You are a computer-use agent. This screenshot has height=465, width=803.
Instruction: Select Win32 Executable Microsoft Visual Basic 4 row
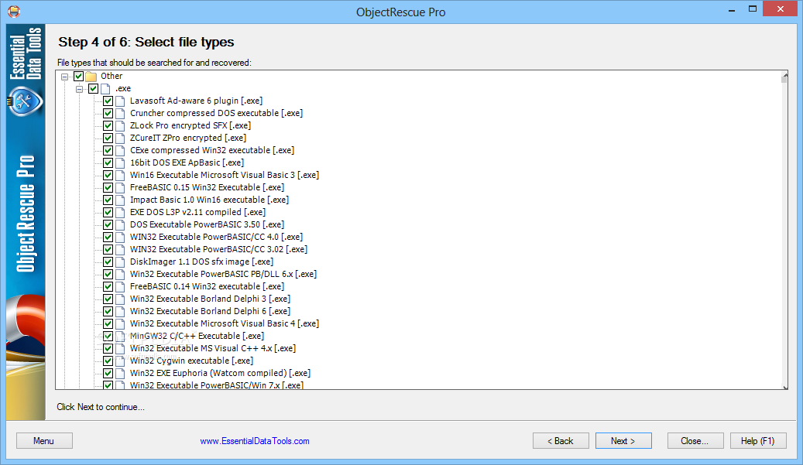pos(225,324)
